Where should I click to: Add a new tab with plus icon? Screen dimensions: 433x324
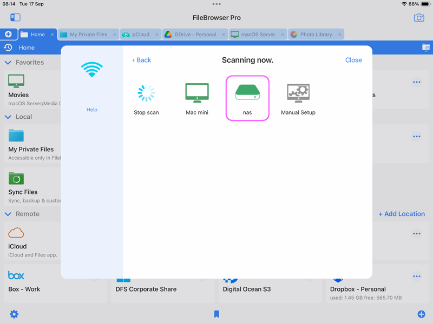[x=8, y=34]
